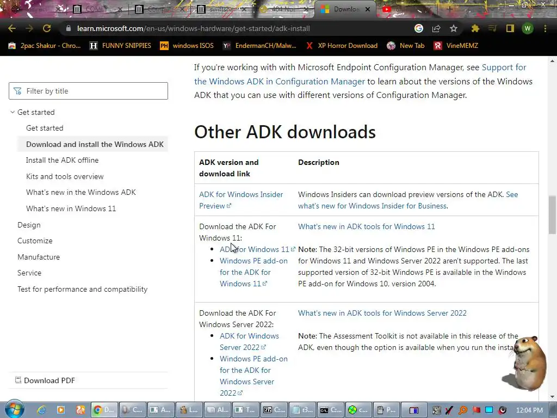Click the magnifier tray icon
The width and height of the screenshot is (557, 418).
pyautogui.click(x=463, y=410)
